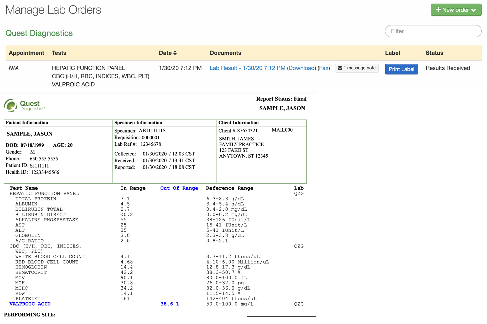This screenshot has height=324, width=487.
Task: Click the VALPROIC ACID entry in Tests cell
Action: 73,84
